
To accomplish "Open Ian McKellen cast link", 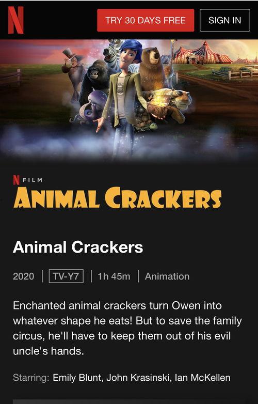I will tap(202, 378).
